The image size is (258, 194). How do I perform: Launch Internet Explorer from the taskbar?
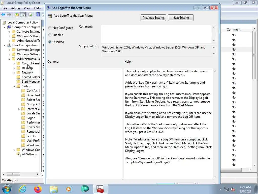(22, 189)
